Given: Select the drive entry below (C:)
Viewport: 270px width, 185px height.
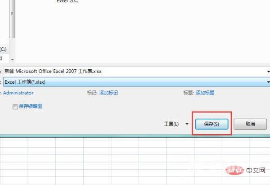Looking at the screenshot, I should (x=2, y=58).
